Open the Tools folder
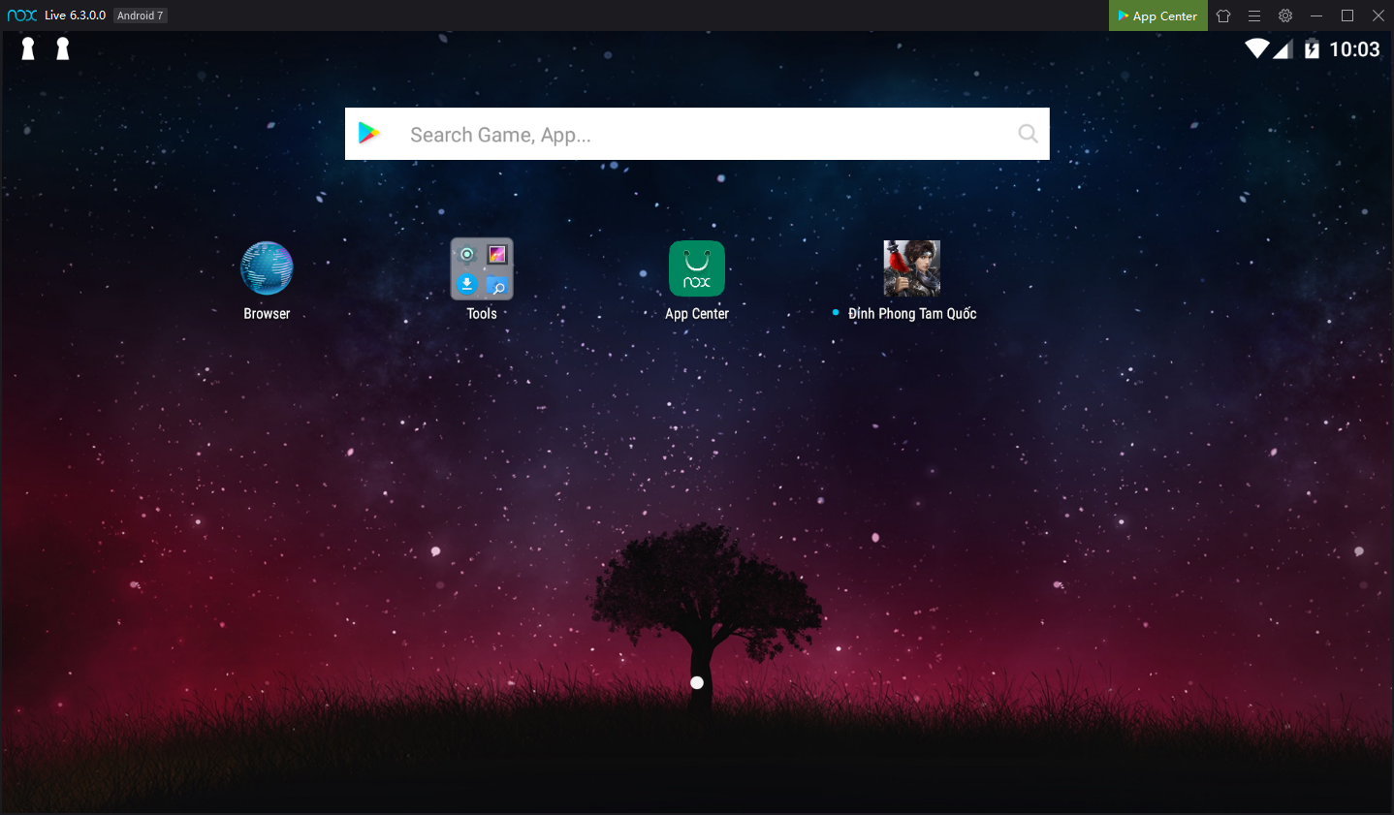This screenshot has height=815, width=1394. (x=482, y=268)
